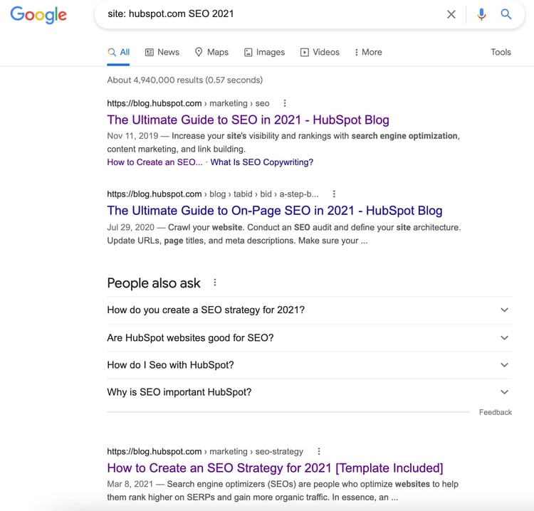The width and height of the screenshot is (534, 511).
Task: Clear the search box with the X icon
Action: click(x=451, y=14)
